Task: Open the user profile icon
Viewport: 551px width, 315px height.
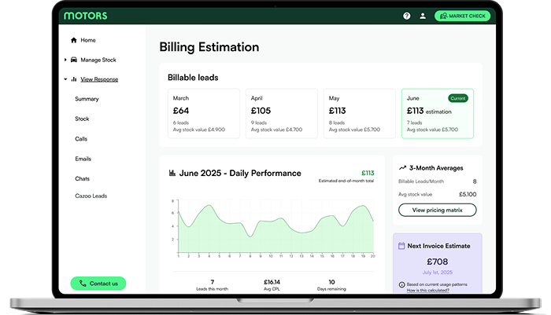Action: pos(423,16)
